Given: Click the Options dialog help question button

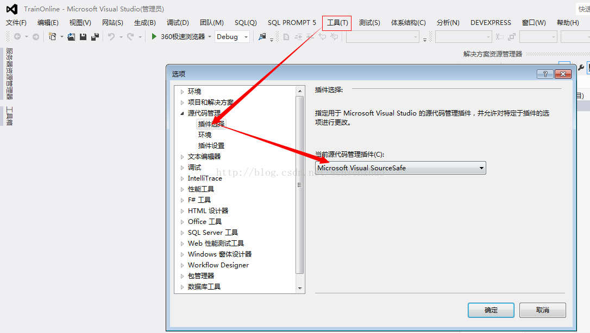Looking at the screenshot, I should coord(545,74).
